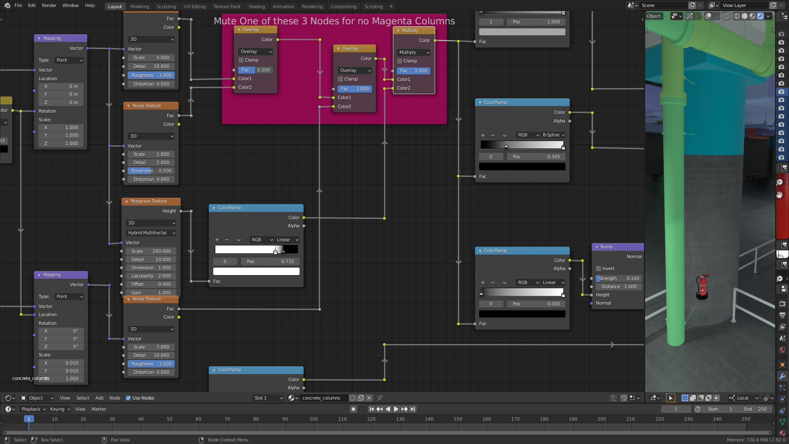Open the Render menu

[49, 5]
